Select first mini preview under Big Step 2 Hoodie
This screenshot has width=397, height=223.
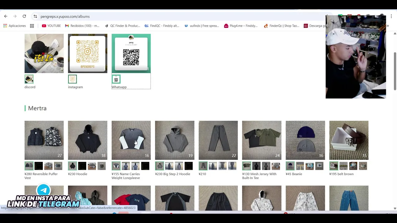[x=159, y=166]
